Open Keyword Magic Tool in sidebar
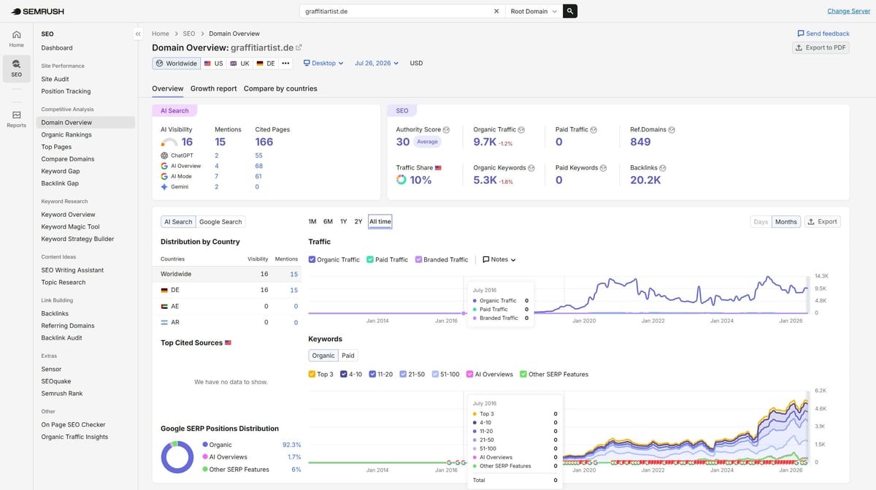Screen dimensions: 876x490 pyautogui.click(x=70, y=227)
